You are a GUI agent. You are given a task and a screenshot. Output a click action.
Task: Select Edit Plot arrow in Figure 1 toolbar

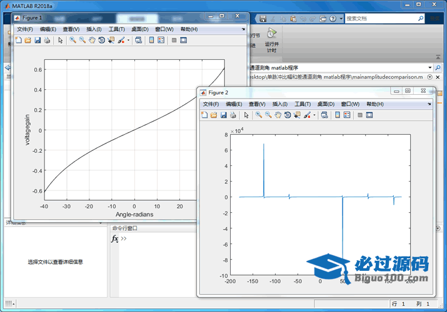[x=60, y=40]
